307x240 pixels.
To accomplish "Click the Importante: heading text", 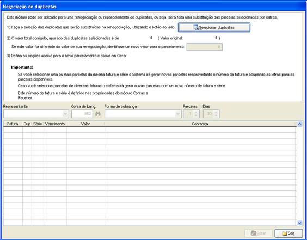I will click(22, 67).
